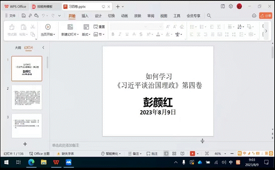
Task: Click the plus icon to add slide below thumbnails
Action: pyautogui.click(x=25, y=144)
